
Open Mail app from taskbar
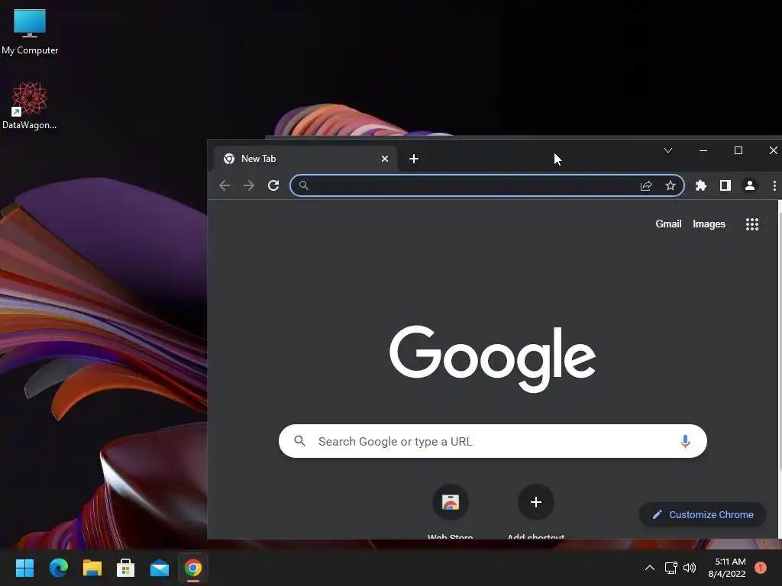[x=160, y=568]
